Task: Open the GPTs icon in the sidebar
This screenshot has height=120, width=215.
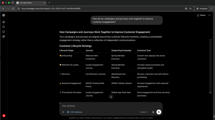Action: [4, 36]
